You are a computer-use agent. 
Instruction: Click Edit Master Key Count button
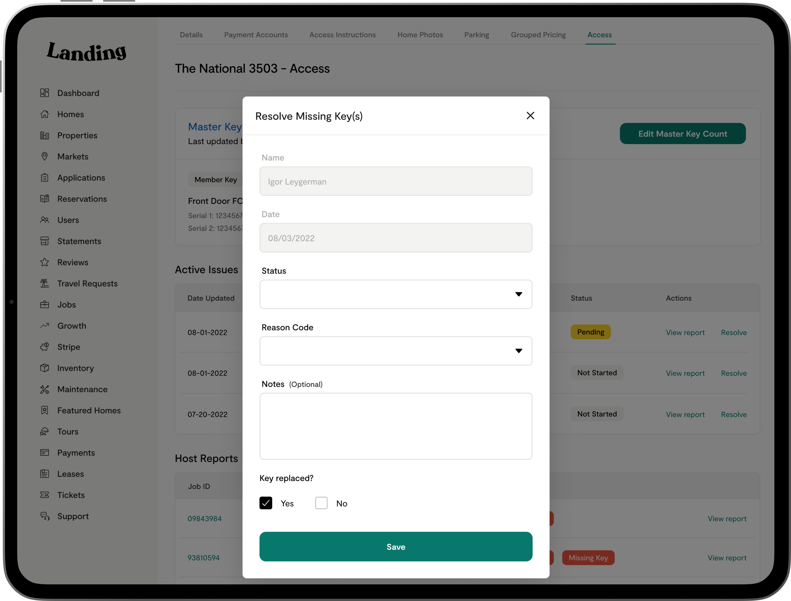click(682, 134)
